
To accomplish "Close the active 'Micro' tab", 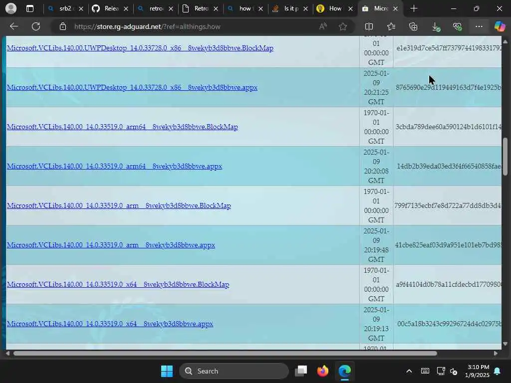I will [x=396, y=9].
